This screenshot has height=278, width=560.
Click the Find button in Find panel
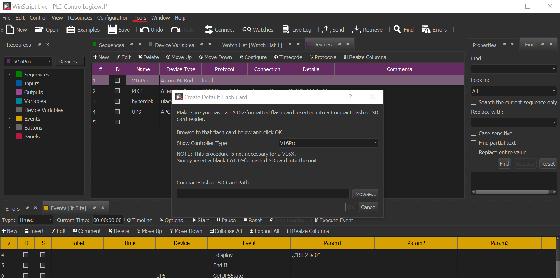point(504,164)
